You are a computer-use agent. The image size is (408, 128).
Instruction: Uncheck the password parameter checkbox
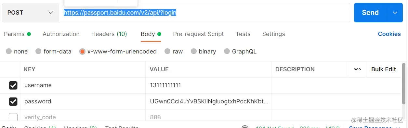coord(13,101)
